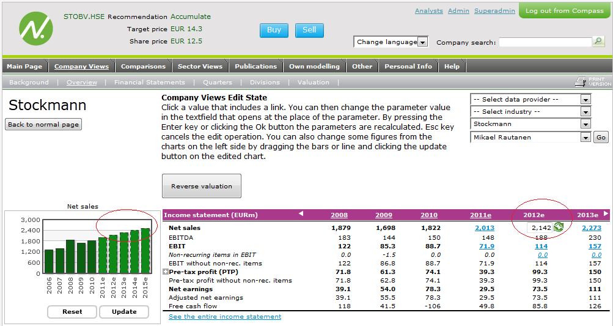Edit EBIT 2012e value 114
613x326 pixels.
pos(541,246)
